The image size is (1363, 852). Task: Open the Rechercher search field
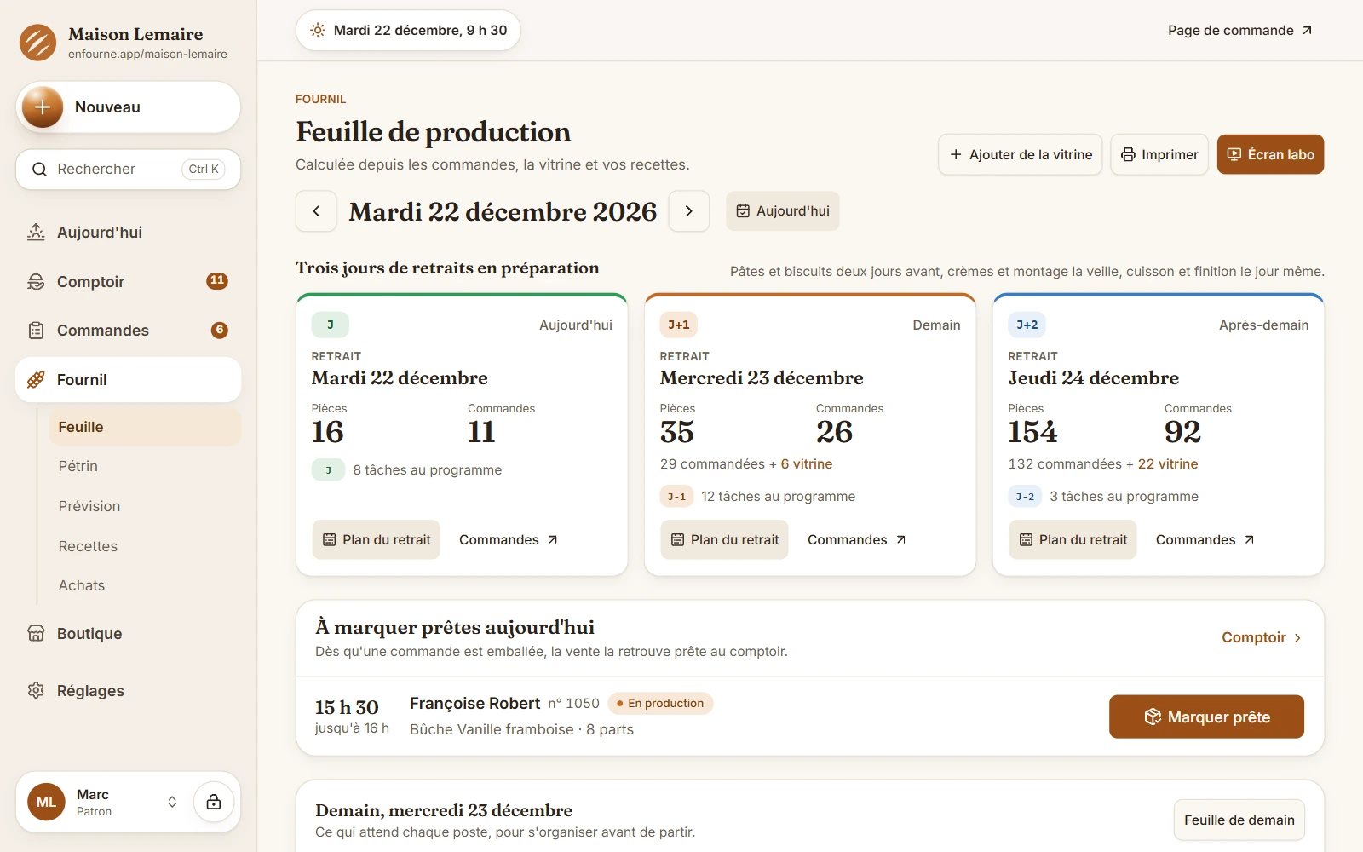click(x=128, y=169)
